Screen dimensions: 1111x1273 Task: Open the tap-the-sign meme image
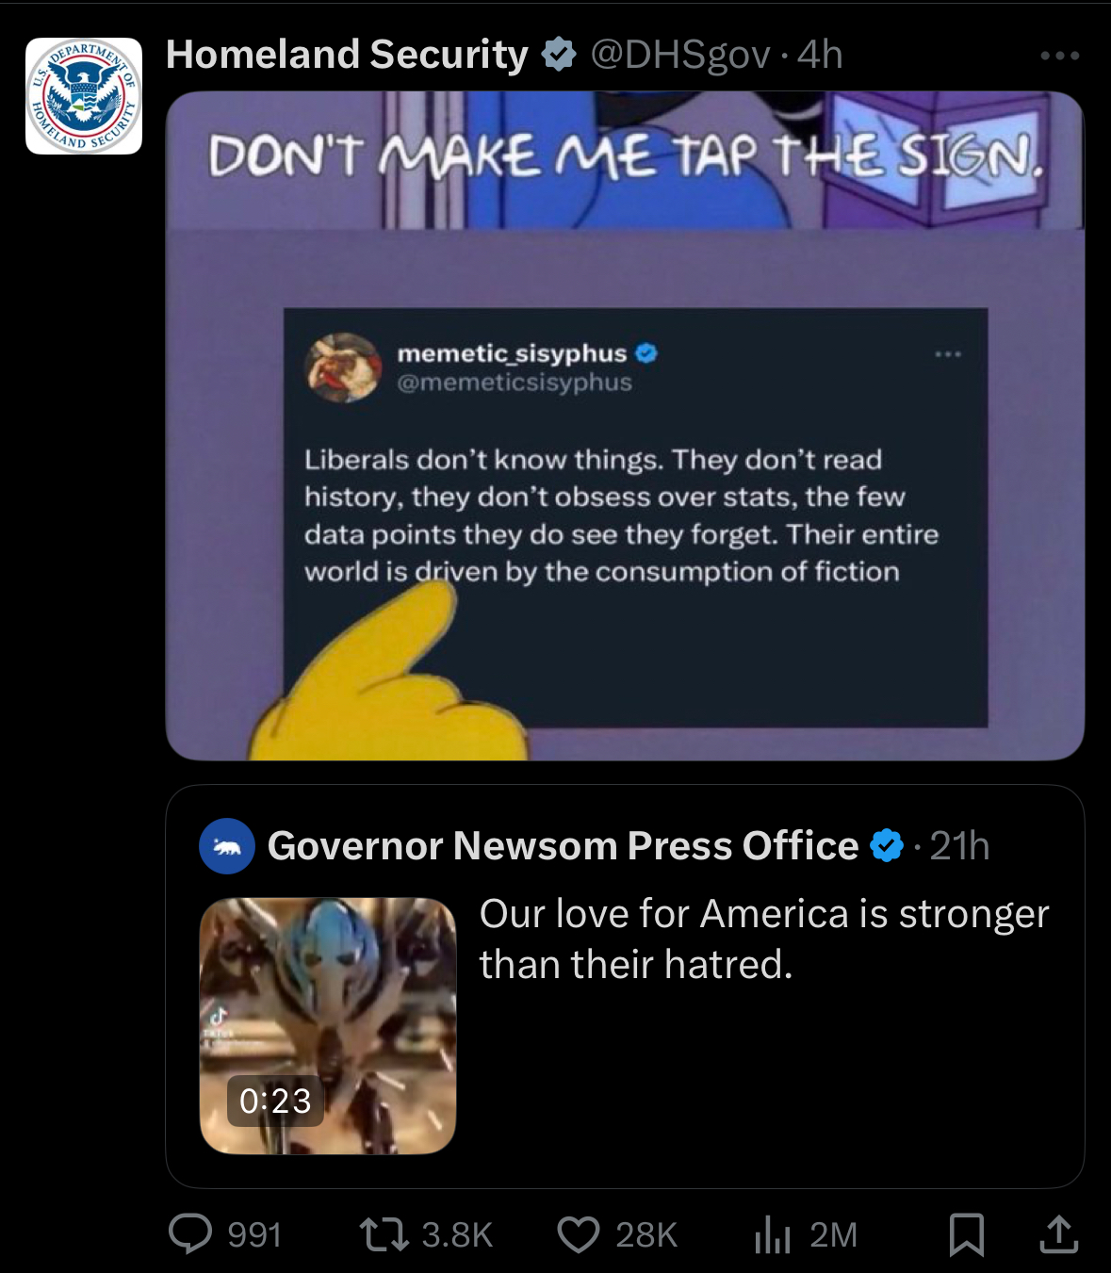[625, 426]
